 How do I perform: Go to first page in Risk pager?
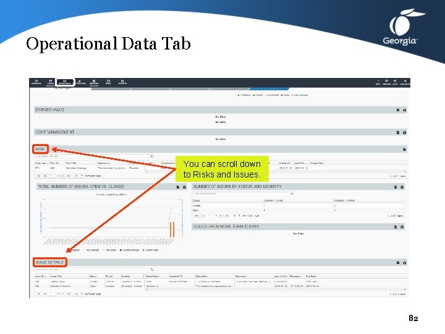pyautogui.click(x=39, y=176)
